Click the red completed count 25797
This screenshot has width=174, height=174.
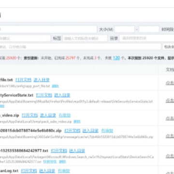(71, 58)
